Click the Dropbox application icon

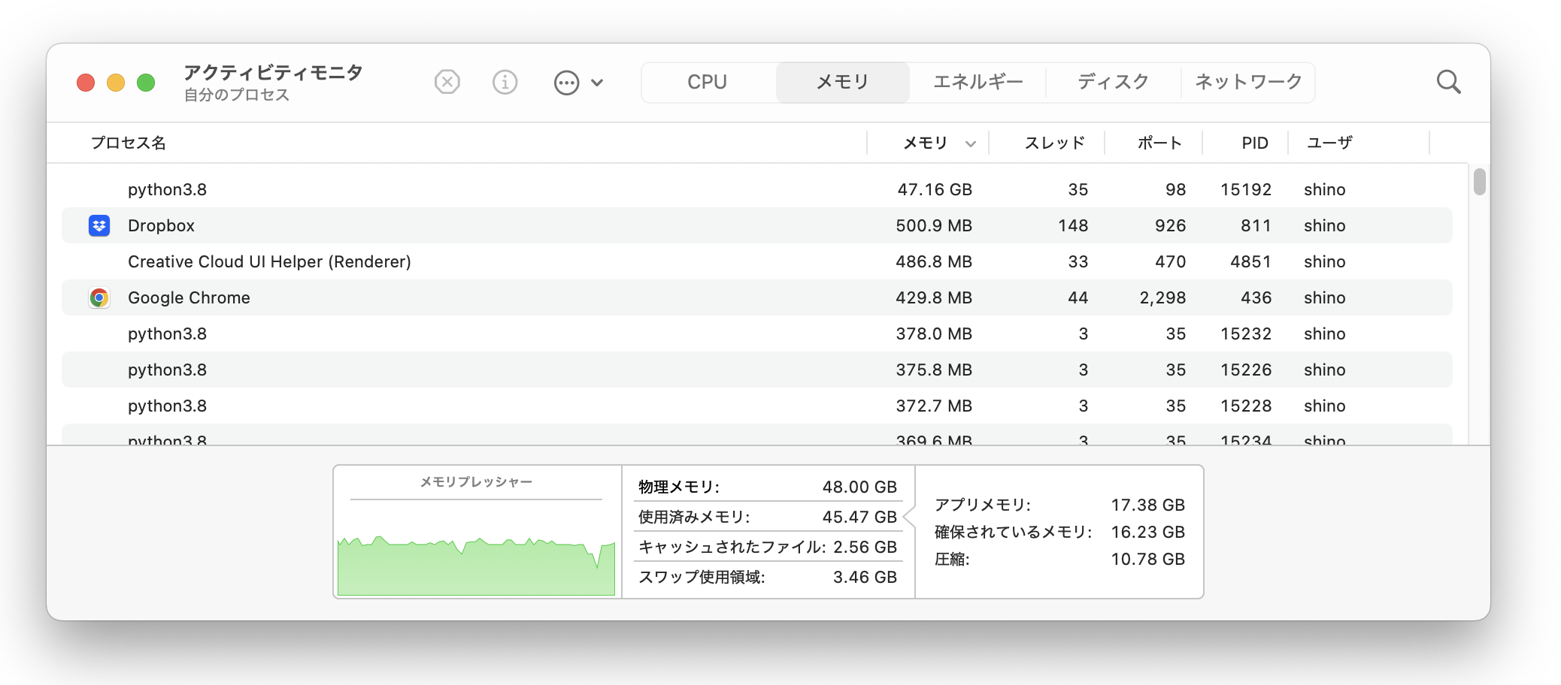click(x=99, y=225)
